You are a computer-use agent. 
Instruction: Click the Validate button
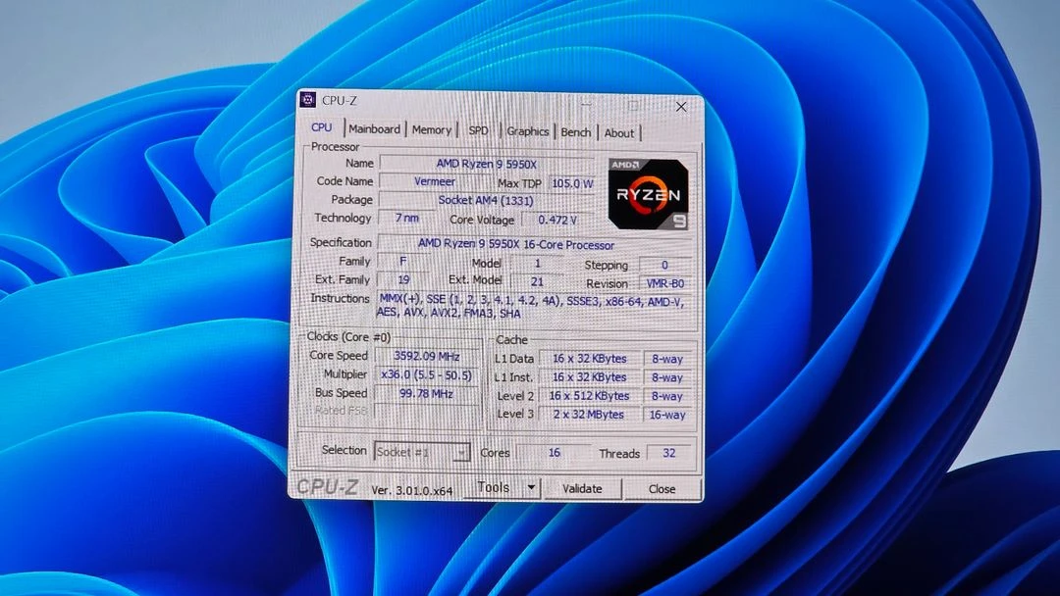pyautogui.click(x=582, y=488)
